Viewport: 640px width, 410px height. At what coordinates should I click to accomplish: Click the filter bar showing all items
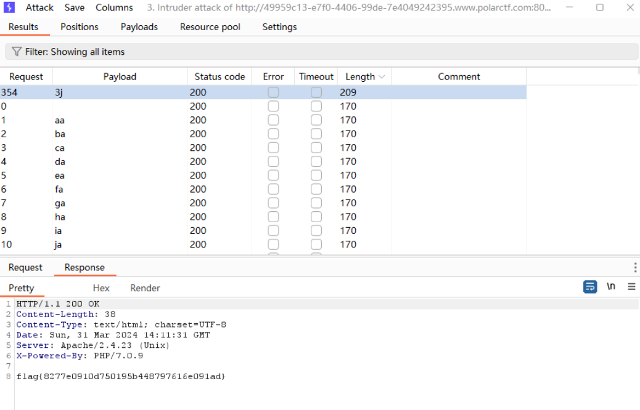[x=322, y=52]
